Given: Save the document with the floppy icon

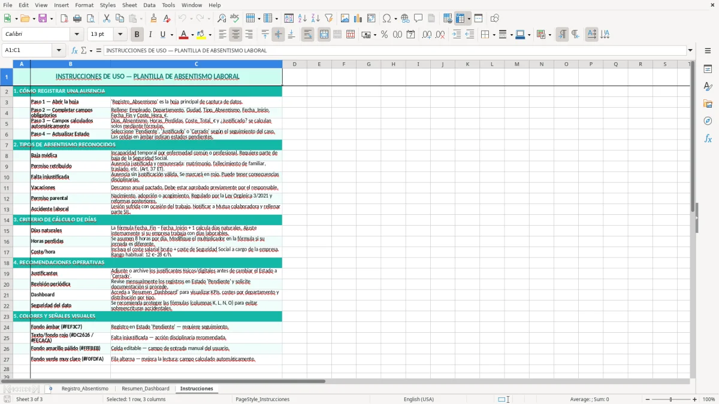Looking at the screenshot, I should 43,19.
